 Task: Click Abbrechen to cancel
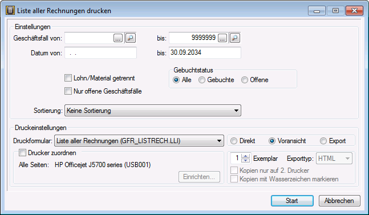[x=339, y=201]
